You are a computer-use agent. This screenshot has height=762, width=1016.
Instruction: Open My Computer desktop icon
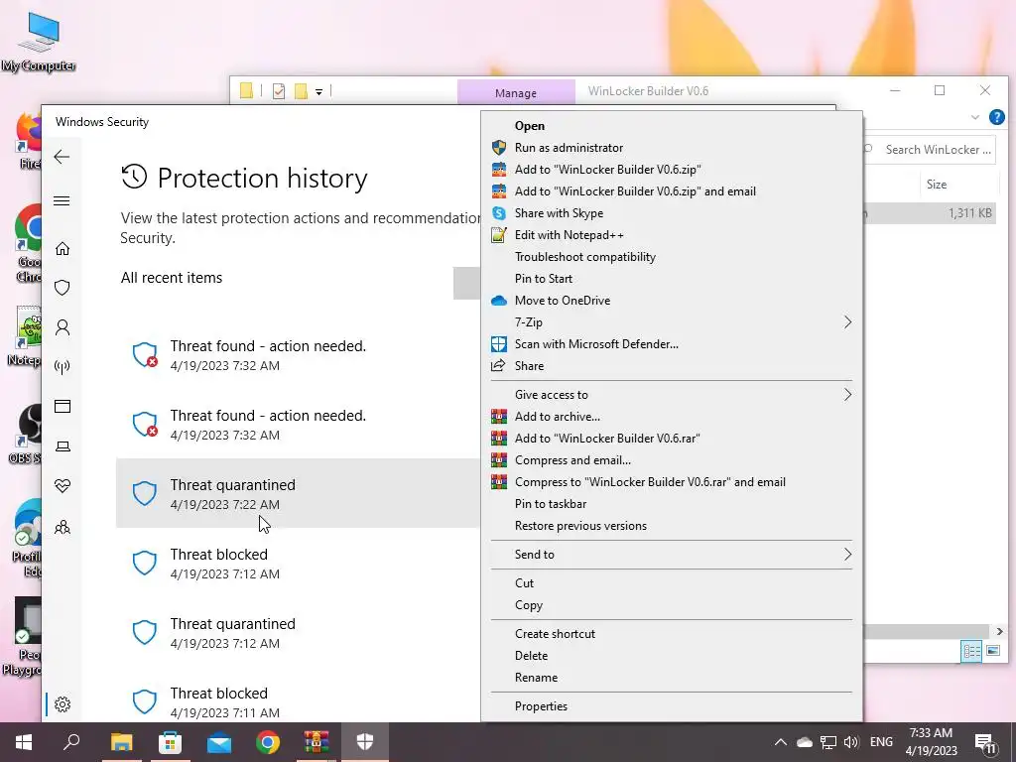click(39, 41)
